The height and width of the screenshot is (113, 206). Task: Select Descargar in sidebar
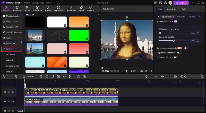(x=12, y=43)
